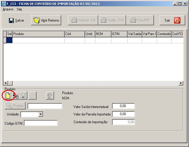Image resolution: width=189 pixels, height=147 pixels.
Task: Click the Produto column header
Action: 38,34
